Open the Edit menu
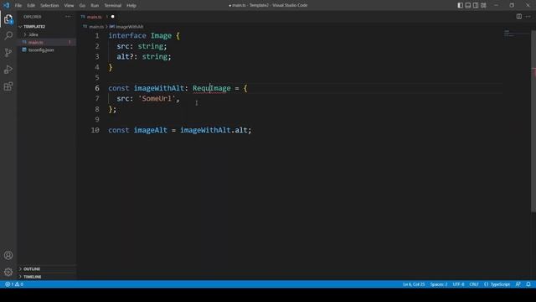The image size is (536, 302). coord(31,6)
